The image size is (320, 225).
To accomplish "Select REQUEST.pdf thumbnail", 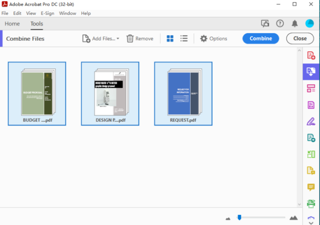I will (183, 93).
